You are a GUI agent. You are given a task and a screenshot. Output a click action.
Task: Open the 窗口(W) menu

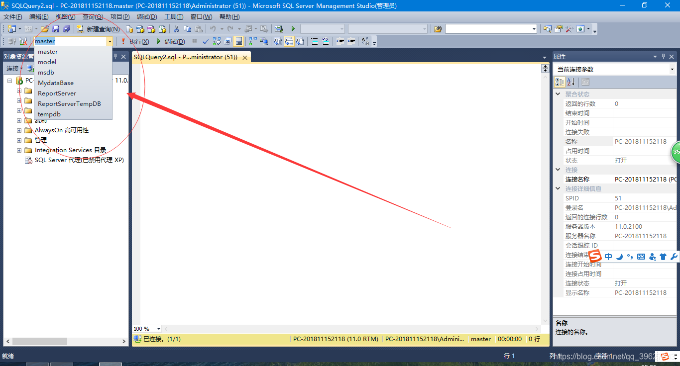pyautogui.click(x=201, y=17)
